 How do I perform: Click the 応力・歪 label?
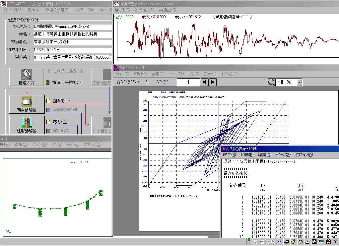[x=60, y=122]
